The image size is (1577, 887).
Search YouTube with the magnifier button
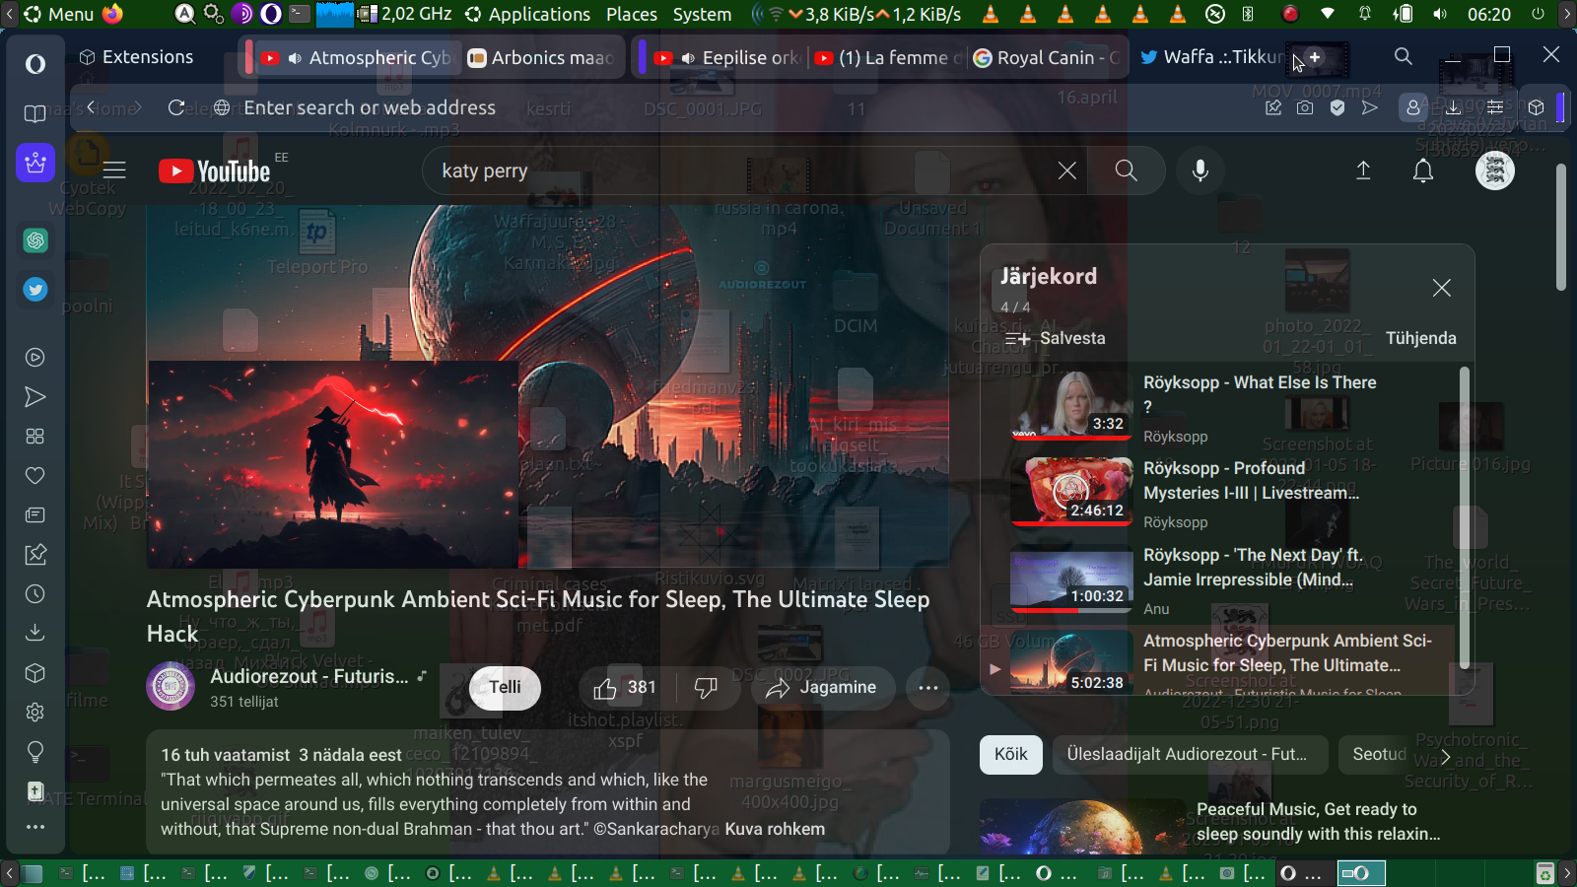pos(1127,171)
